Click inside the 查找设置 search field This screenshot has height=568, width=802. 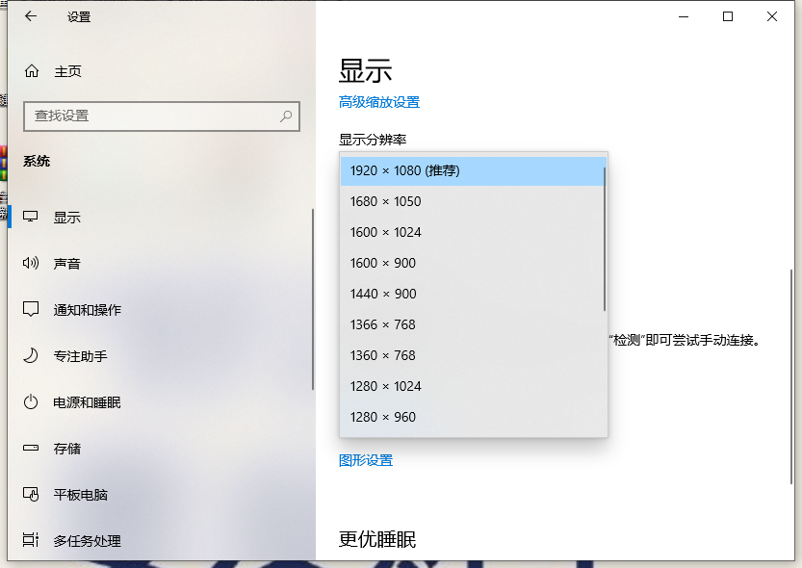tap(144, 116)
